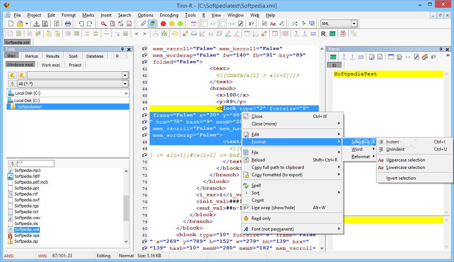
Task: Toggle Line wrap (show/hide) menu entry
Action: (273, 208)
